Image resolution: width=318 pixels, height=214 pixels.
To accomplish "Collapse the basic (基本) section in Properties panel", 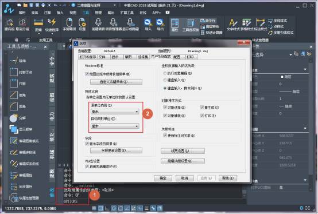I will pos(305,69).
